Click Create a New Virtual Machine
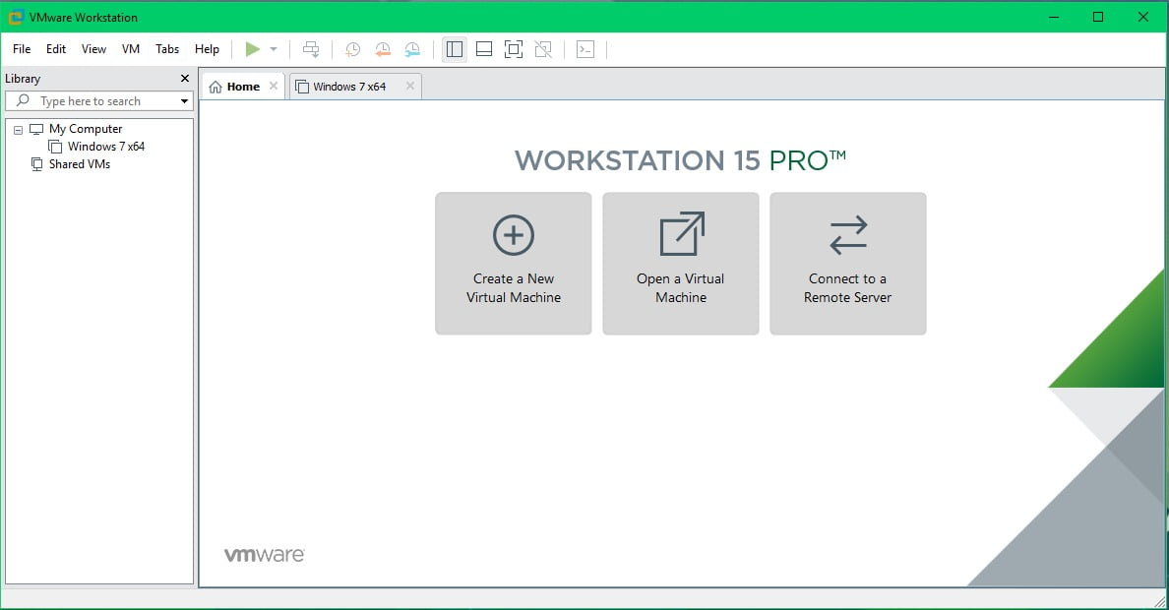 [x=514, y=264]
